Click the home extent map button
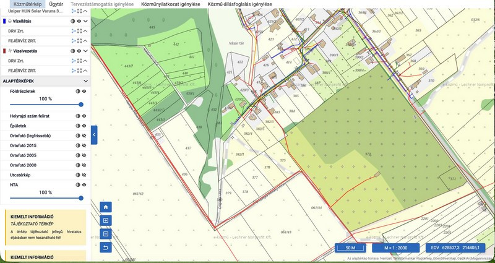 [x=106, y=207]
